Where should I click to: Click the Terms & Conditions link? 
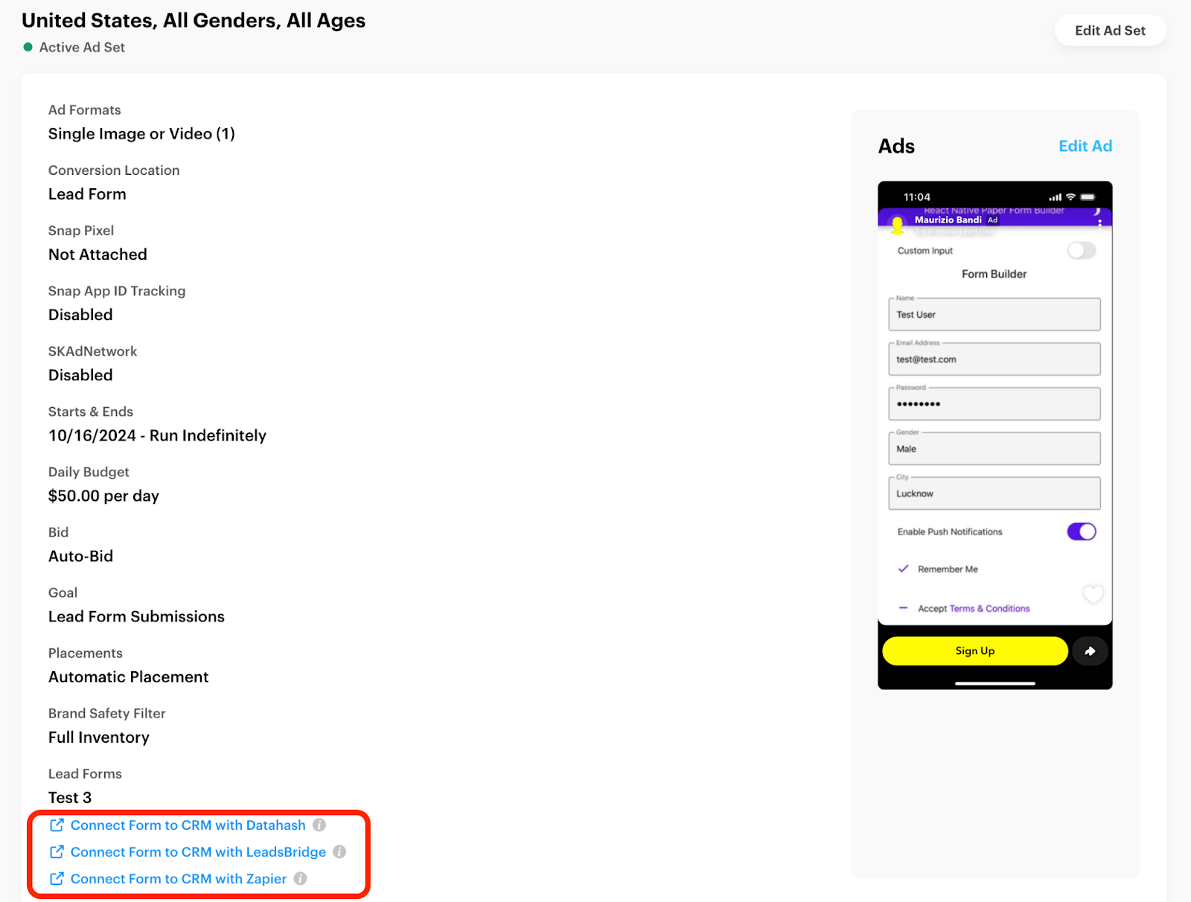[989, 608]
